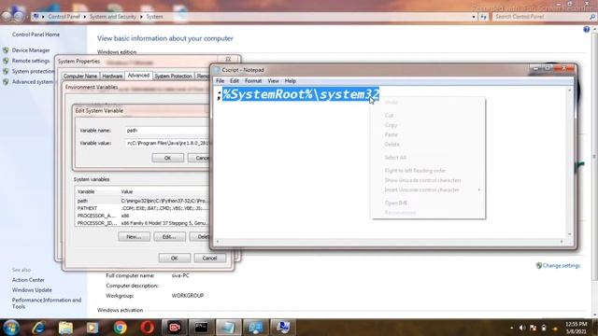Open Notepad Edit menu
The height and width of the screenshot is (336, 598).
[x=235, y=81]
